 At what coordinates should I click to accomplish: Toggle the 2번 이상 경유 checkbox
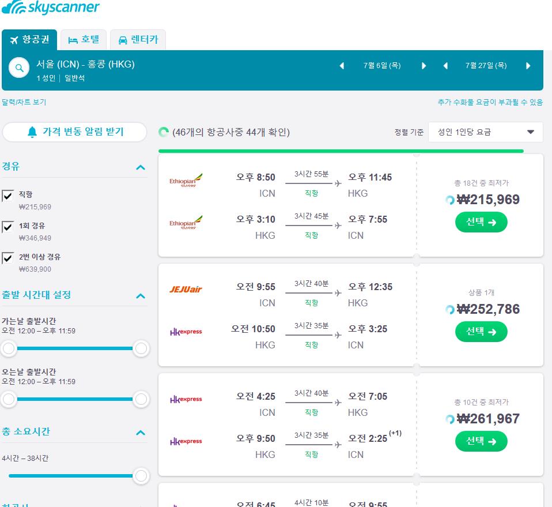7,258
